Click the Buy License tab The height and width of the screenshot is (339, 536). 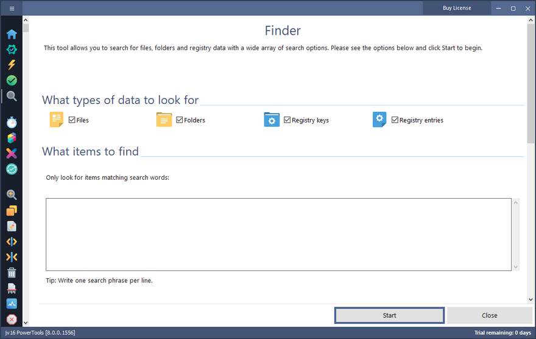[x=456, y=8]
